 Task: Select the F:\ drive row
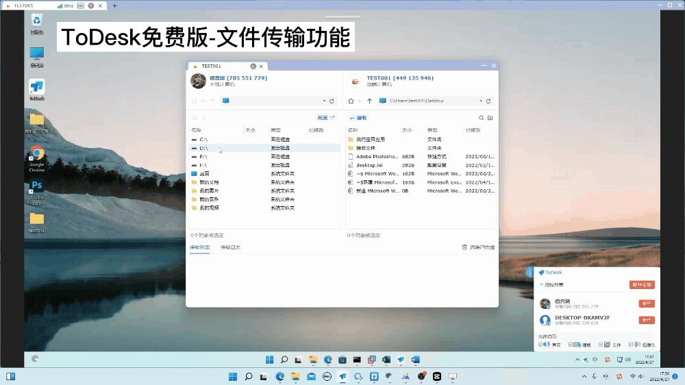point(264,165)
